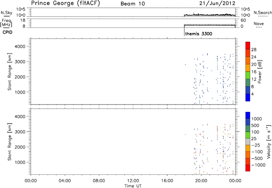Select the "Freq. [MHz]" axis label
The width and height of the screenshot is (272, 188).
6,23
